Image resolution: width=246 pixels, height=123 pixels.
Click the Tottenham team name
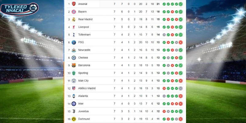[x=85, y=35]
